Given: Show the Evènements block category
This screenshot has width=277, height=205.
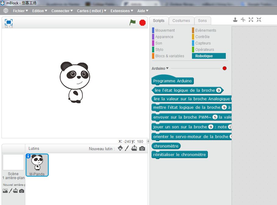Looking at the screenshot, I should pos(205,30).
